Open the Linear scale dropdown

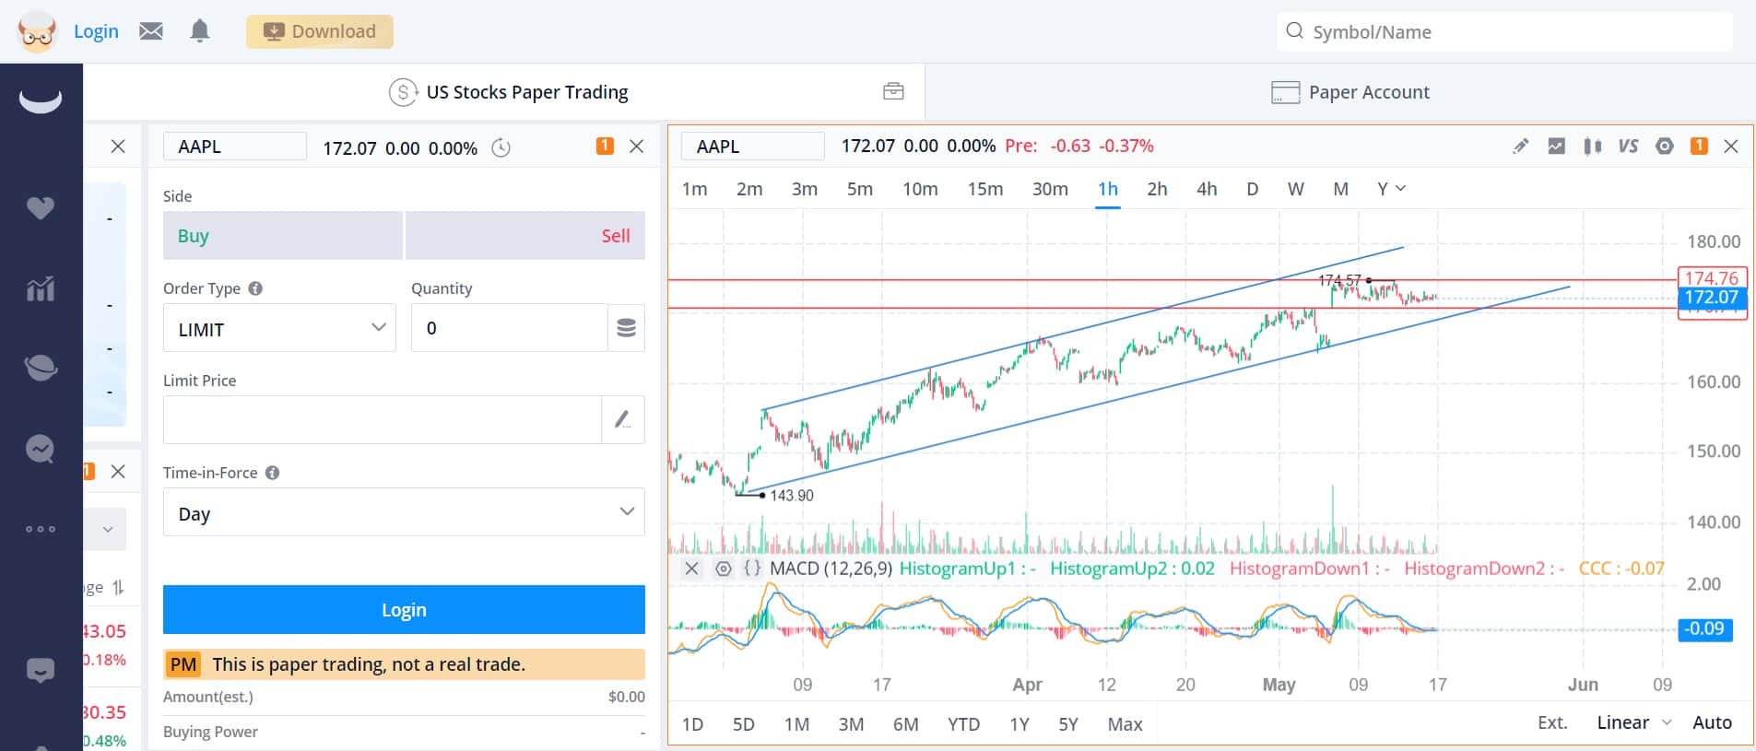1633,722
